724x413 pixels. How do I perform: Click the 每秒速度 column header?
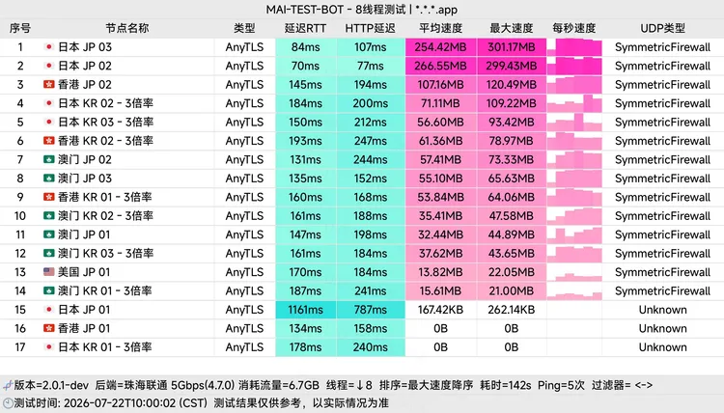[x=574, y=28]
